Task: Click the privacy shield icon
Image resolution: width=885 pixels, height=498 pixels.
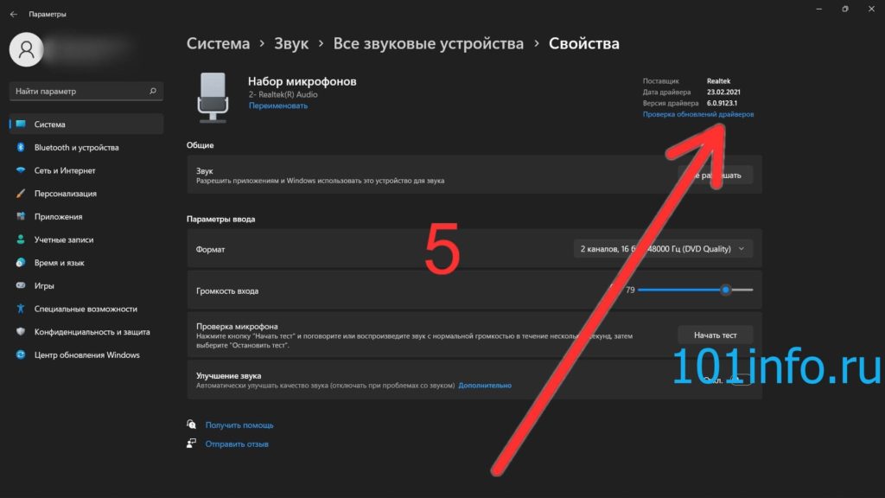Action: click(21, 332)
